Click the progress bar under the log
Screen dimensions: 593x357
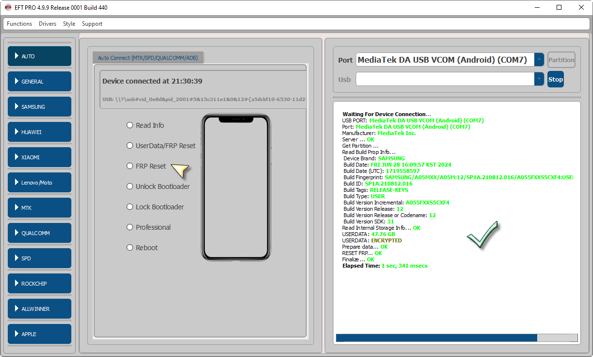[457, 338]
